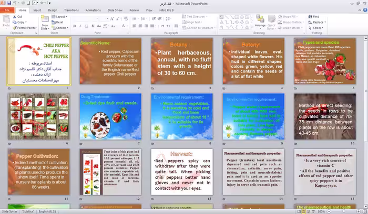The image size is (368, 214).
Task: Click the vertical scrollbar down arrow
Action: 366,206
